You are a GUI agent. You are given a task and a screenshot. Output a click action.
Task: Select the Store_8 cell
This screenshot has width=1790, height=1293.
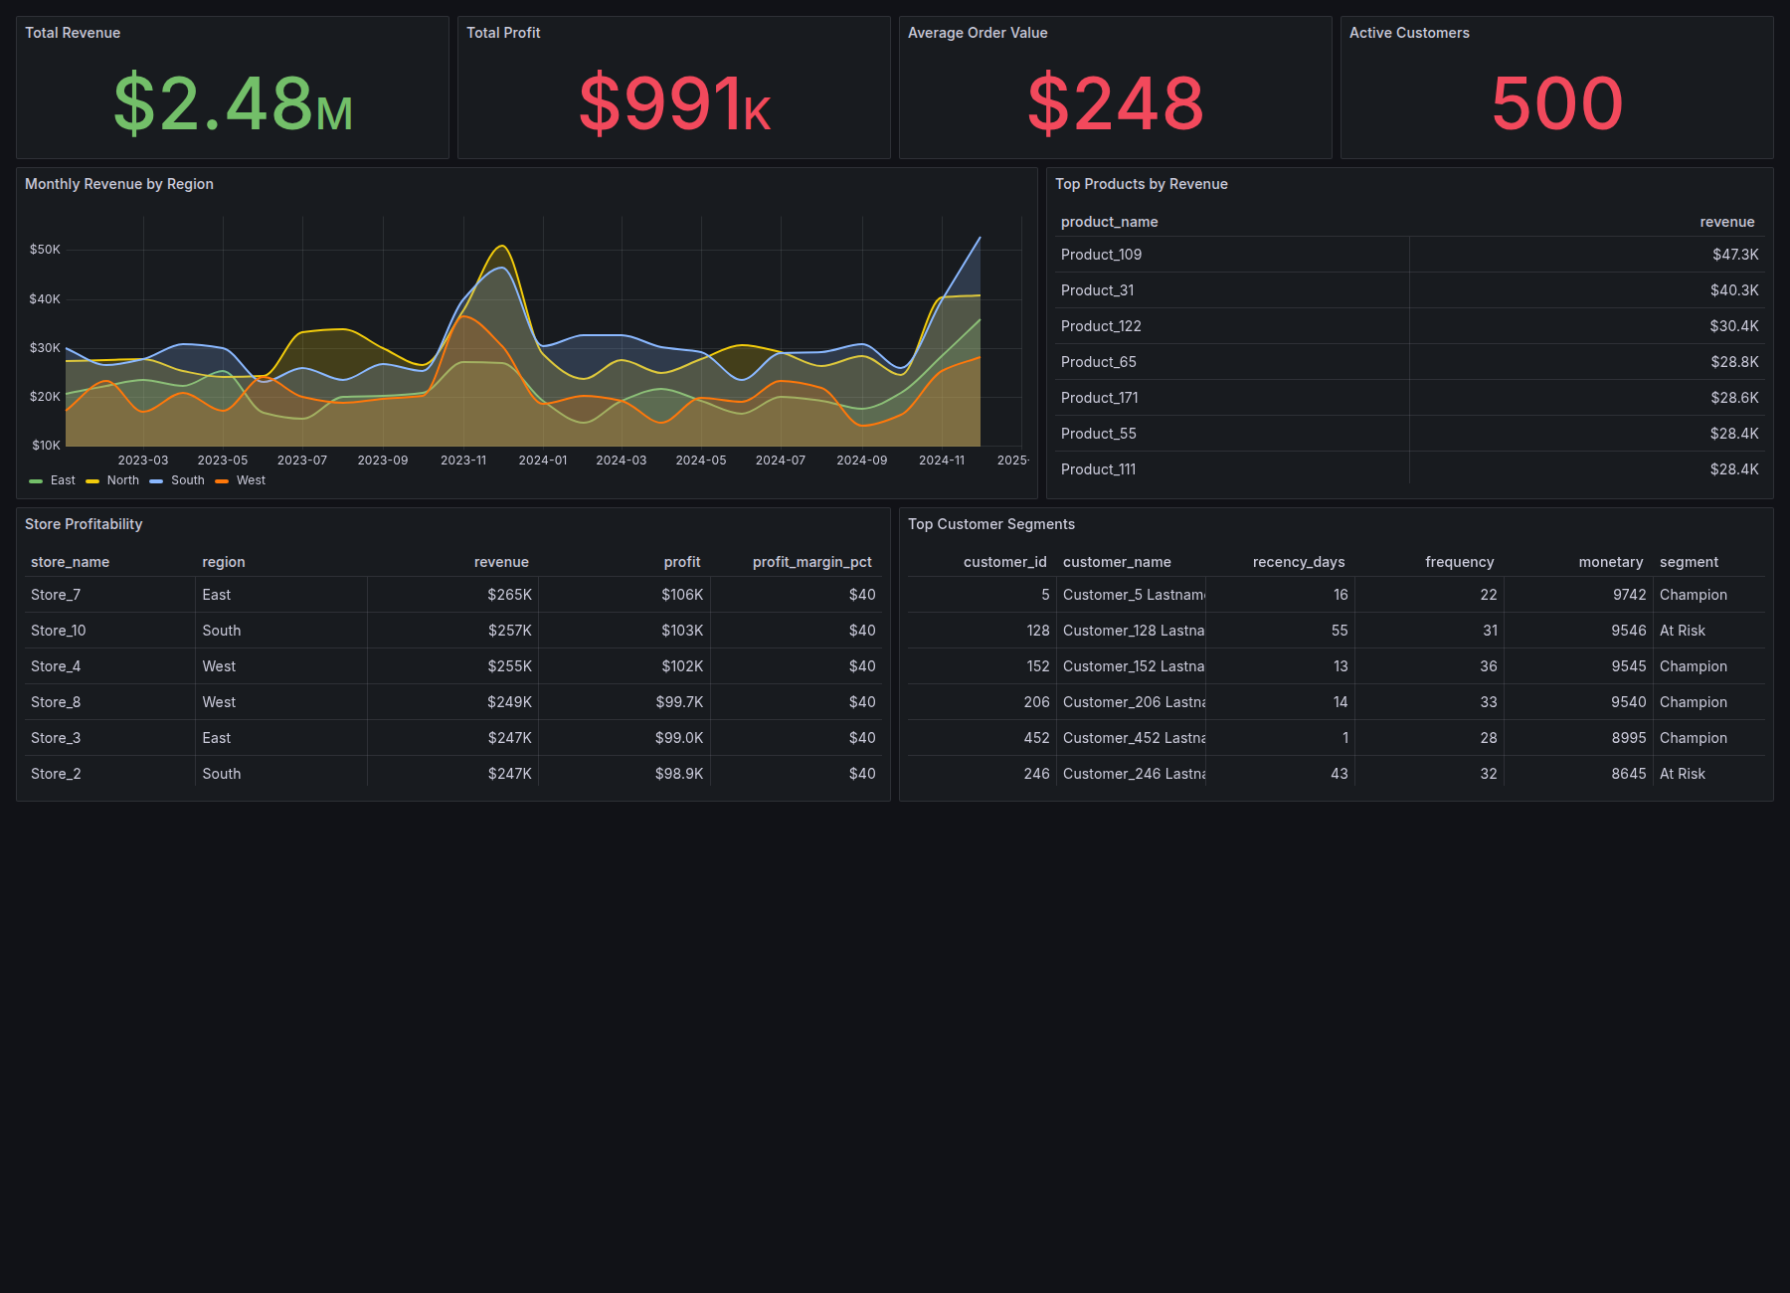tap(110, 702)
